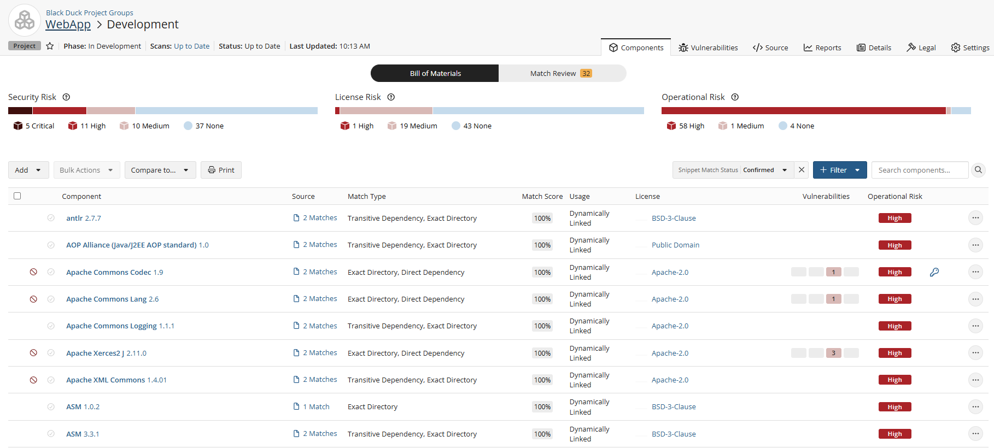
Task: Open the Details tab
Action: 874,48
